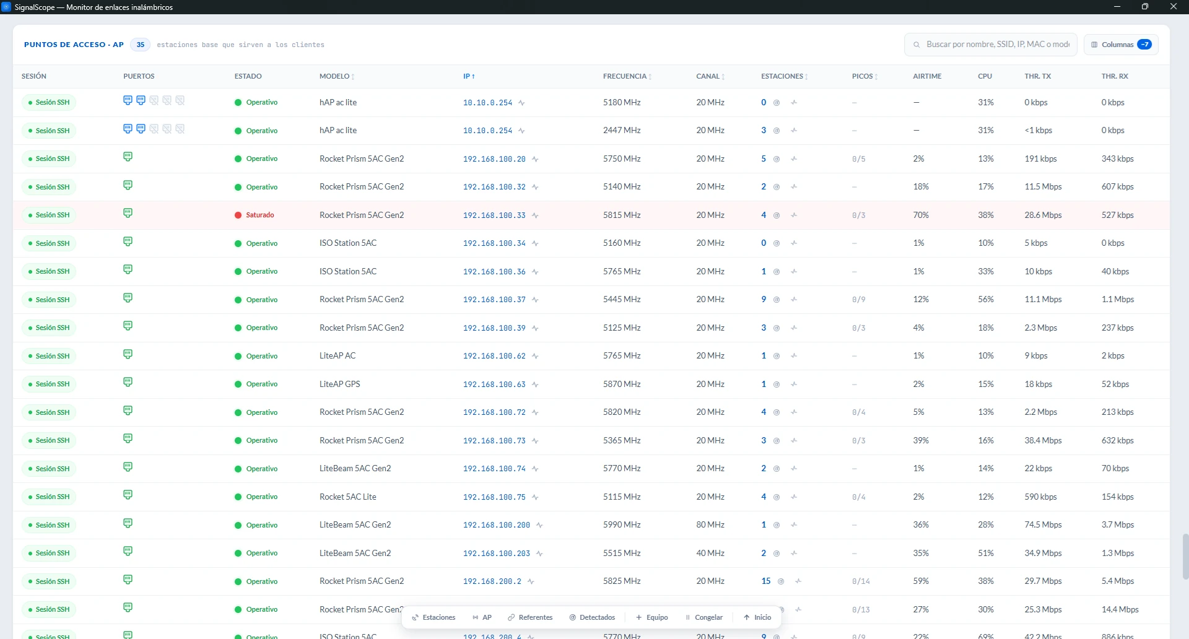Screen dimensions: 1189x639
Task: Click the first blue port icon in the 5180 MHz row
Action: coord(128,100)
